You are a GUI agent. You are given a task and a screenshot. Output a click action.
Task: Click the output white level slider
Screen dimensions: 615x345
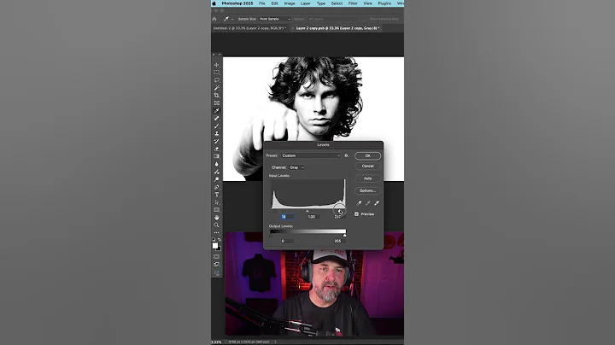click(x=344, y=235)
